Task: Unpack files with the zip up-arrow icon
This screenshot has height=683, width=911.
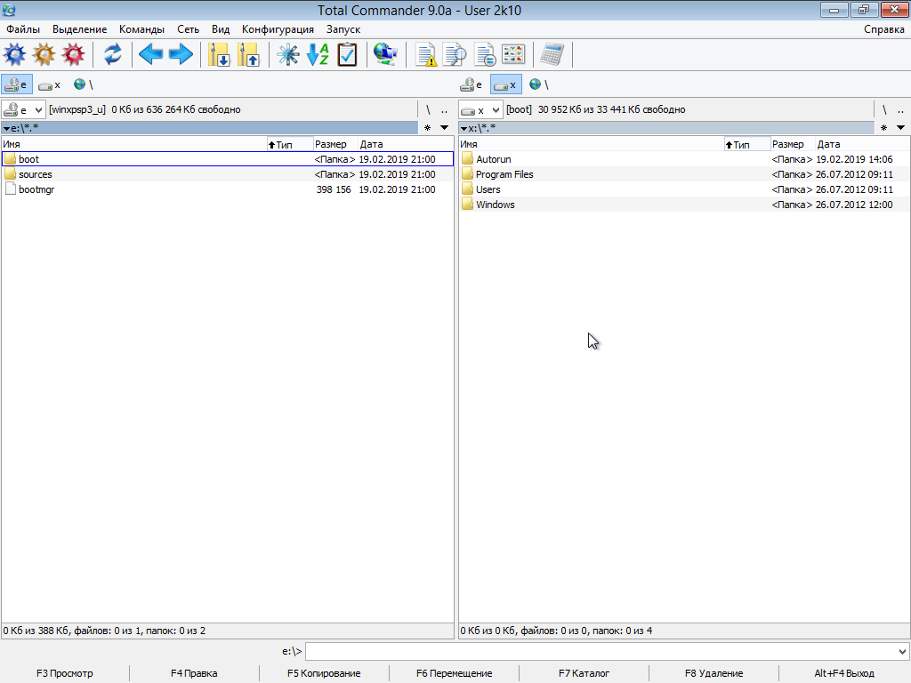Action: pyautogui.click(x=249, y=54)
